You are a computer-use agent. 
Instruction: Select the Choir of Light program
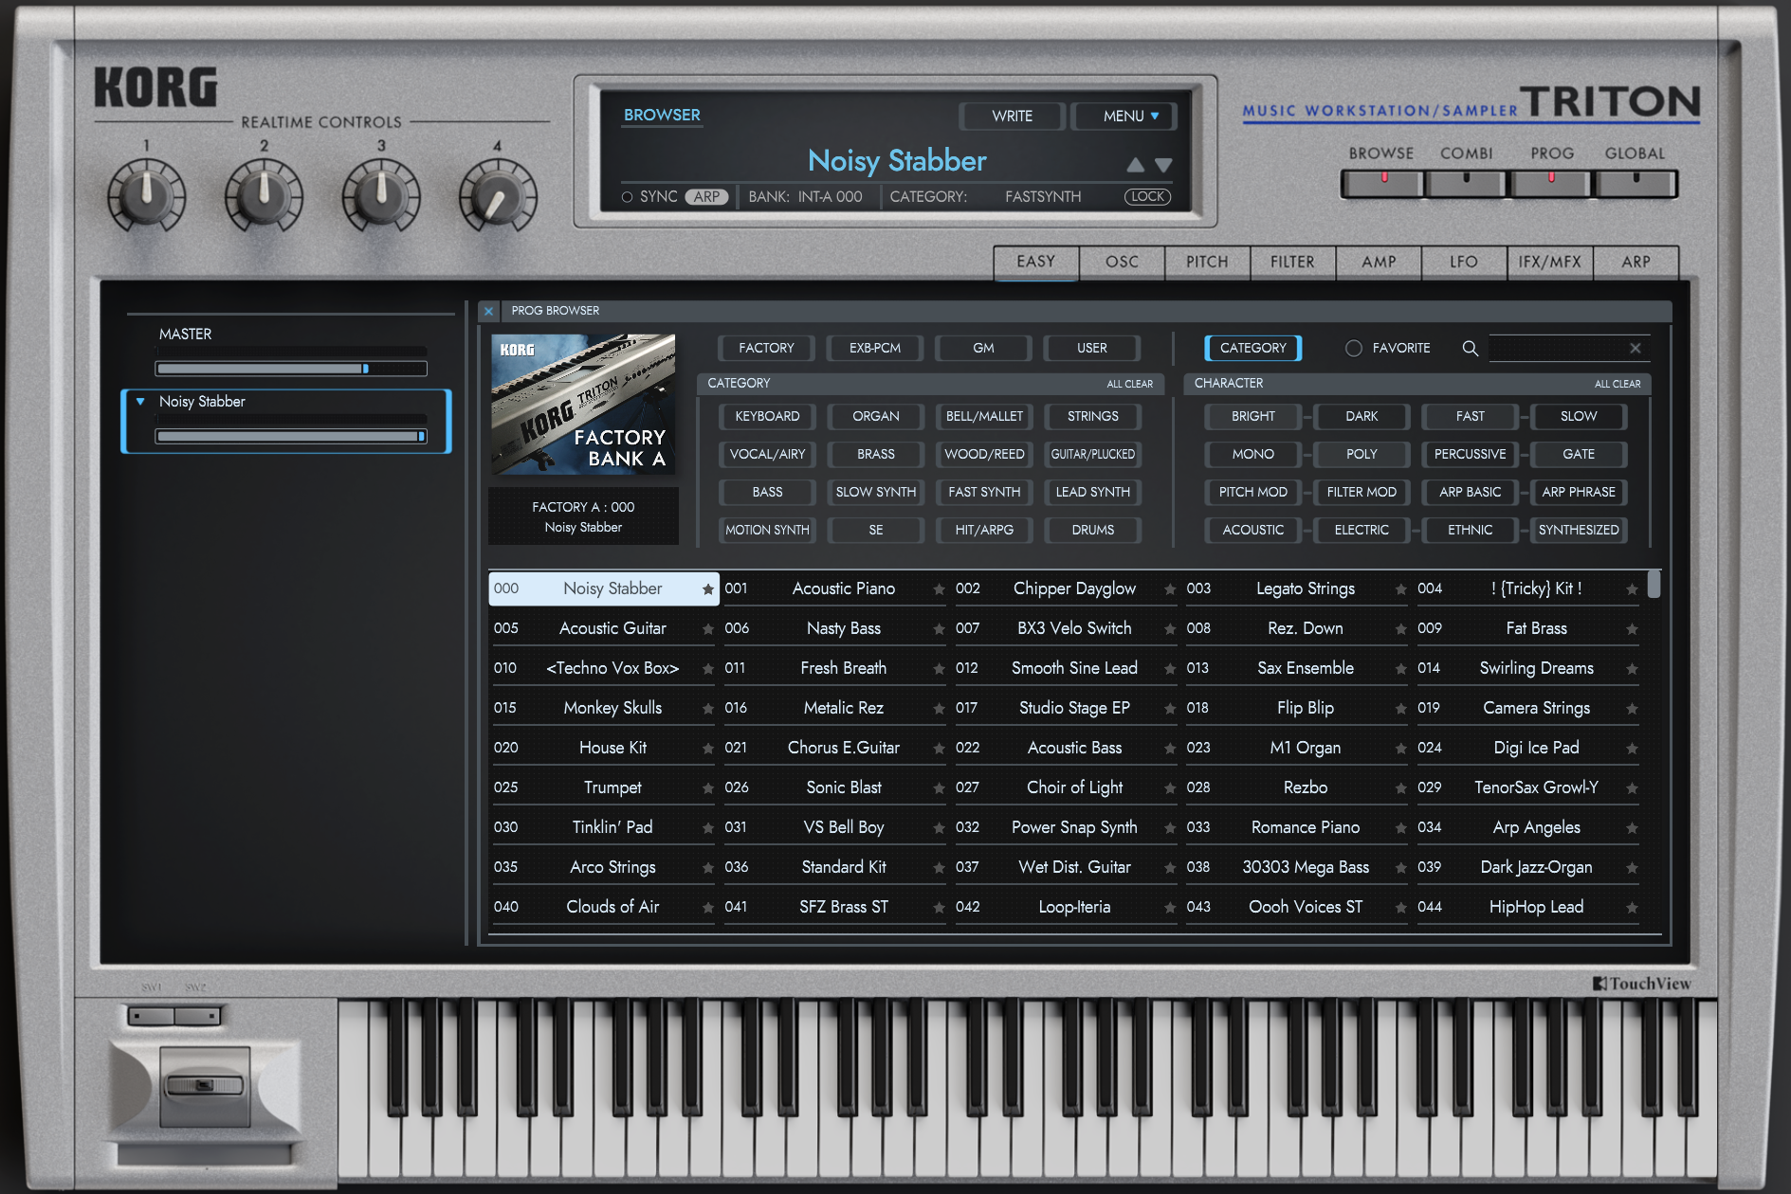pyautogui.click(x=1073, y=787)
